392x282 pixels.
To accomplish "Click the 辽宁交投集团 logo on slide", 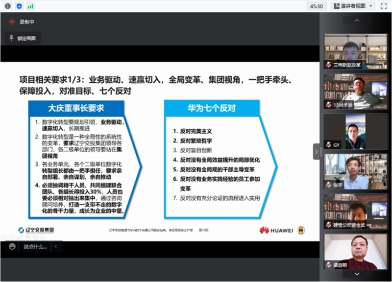I will 36,230.
